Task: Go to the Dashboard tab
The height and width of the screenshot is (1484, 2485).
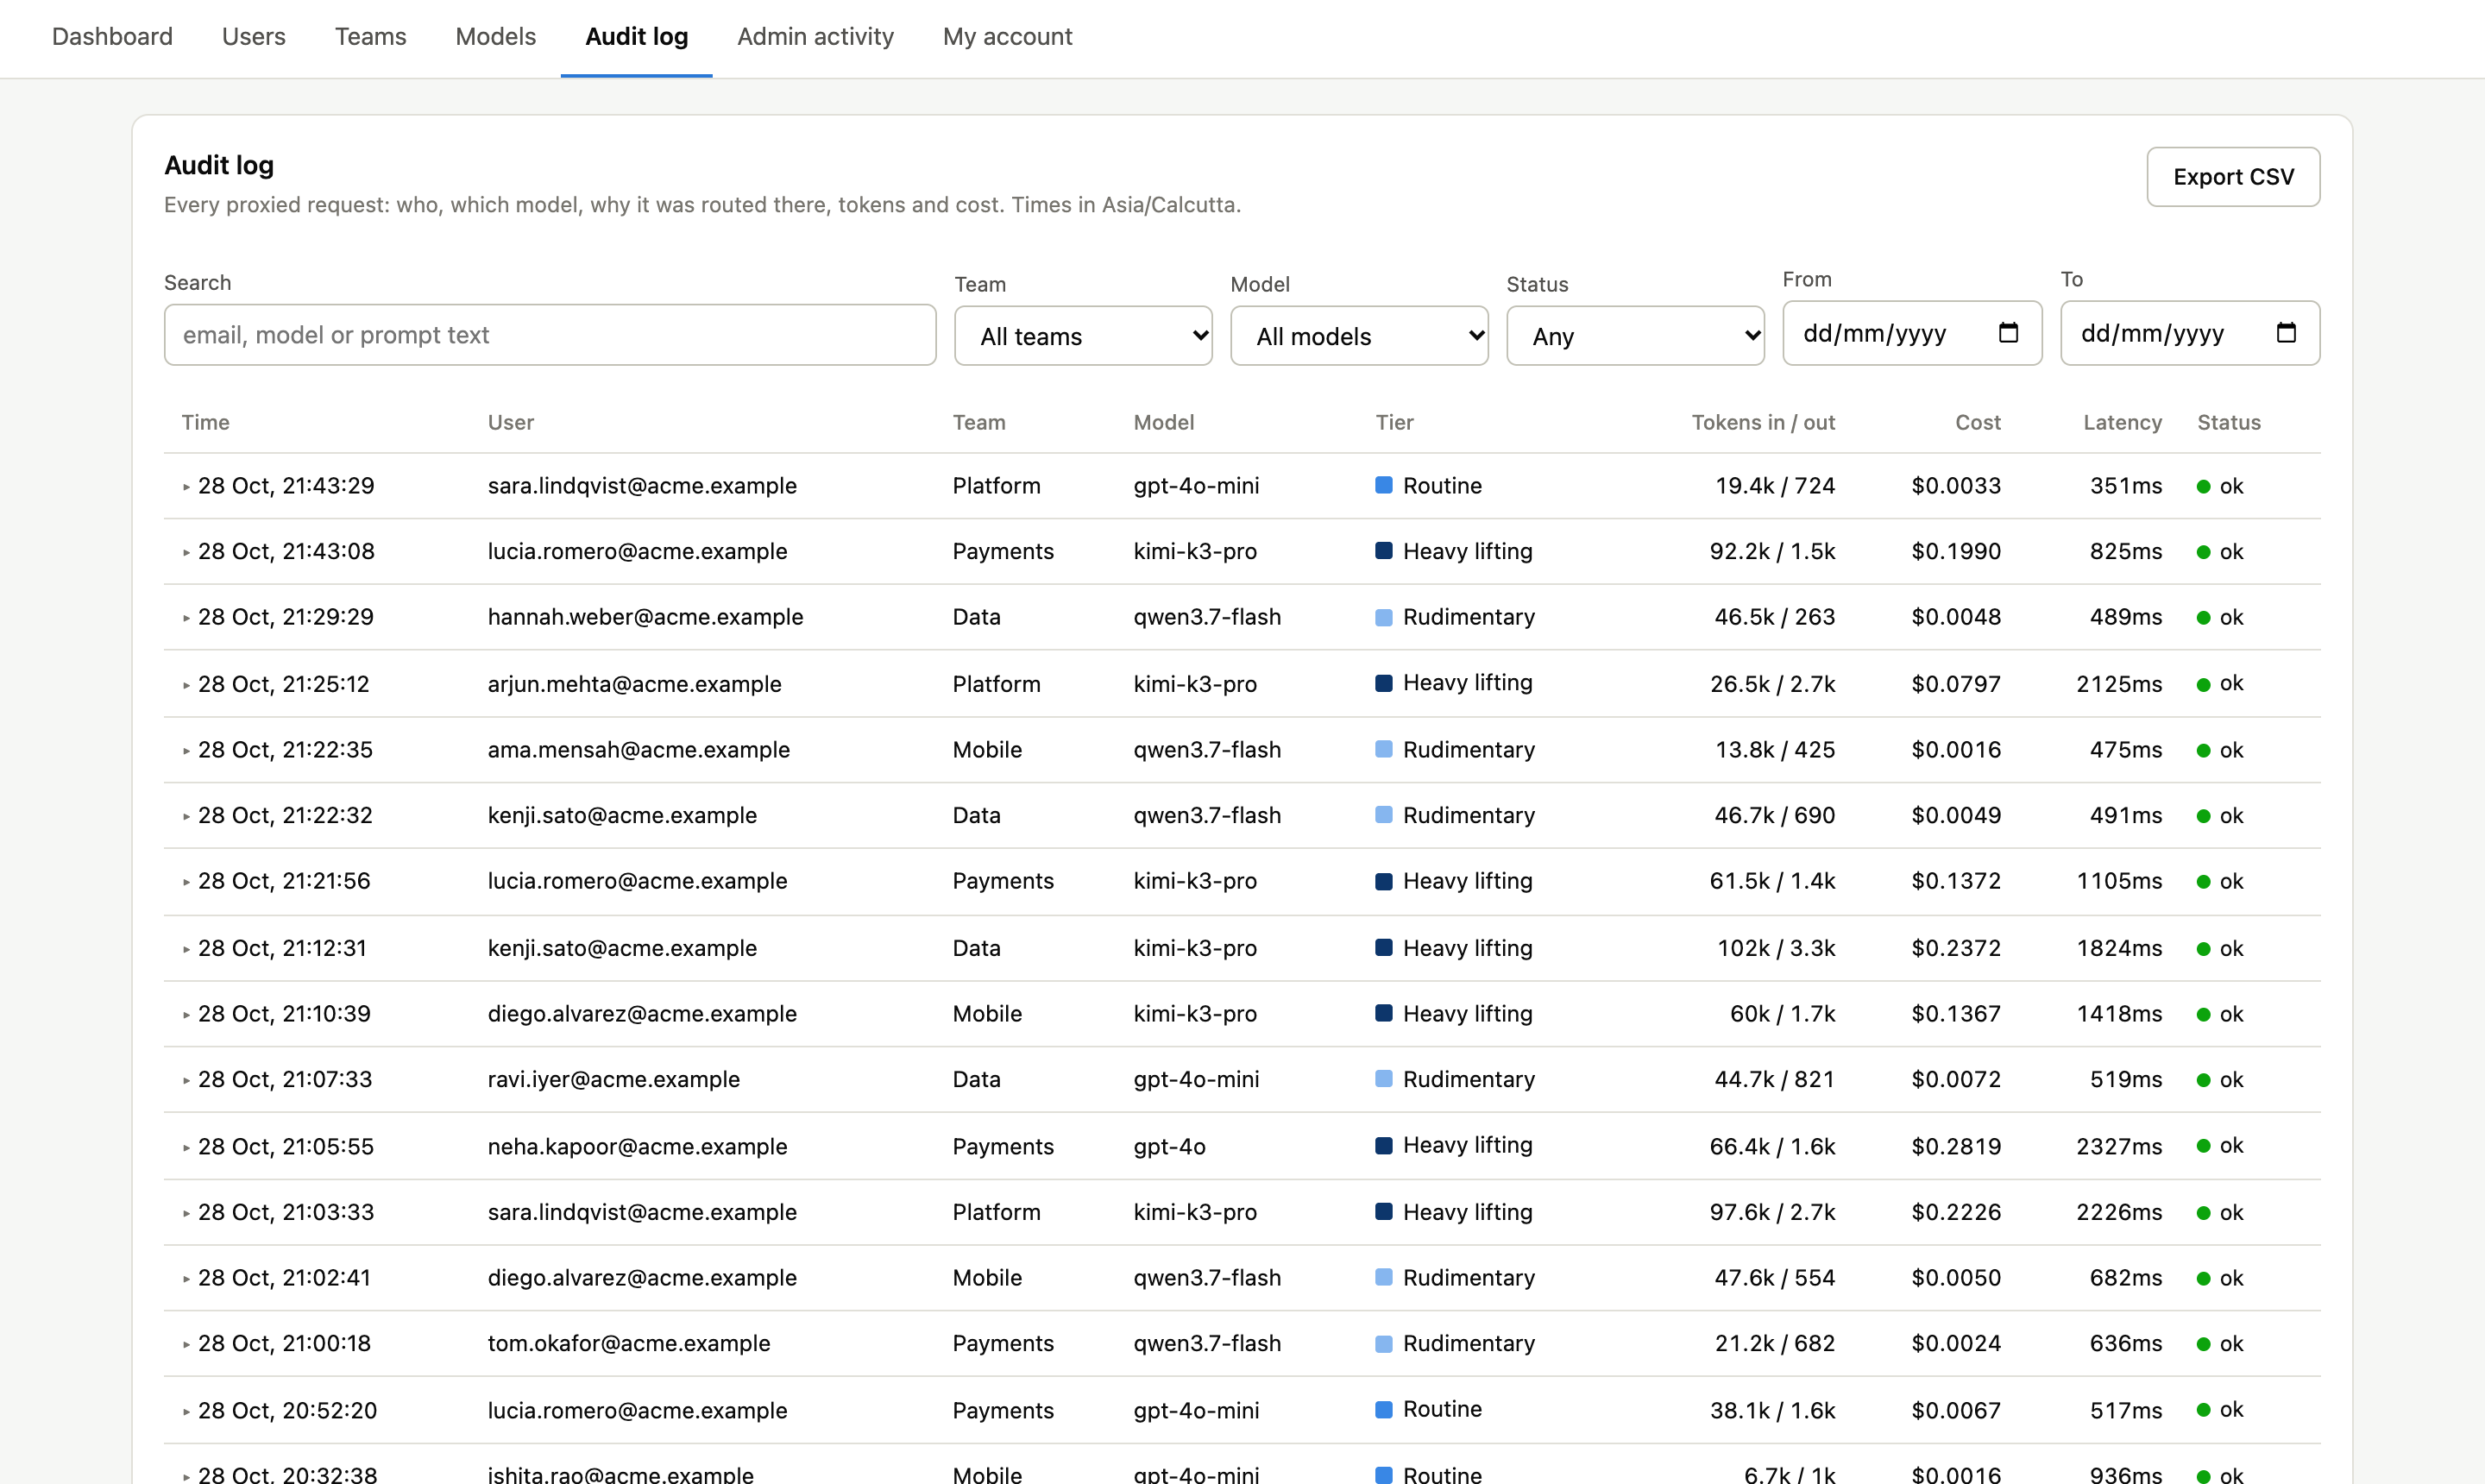Action: pos(112,37)
